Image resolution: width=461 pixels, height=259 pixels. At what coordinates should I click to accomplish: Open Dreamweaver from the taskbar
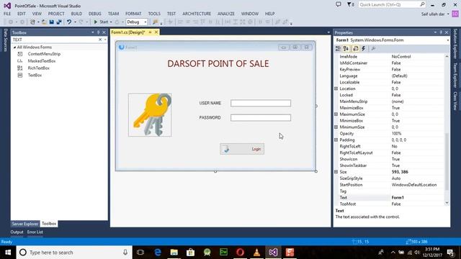click(x=224, y=253)
